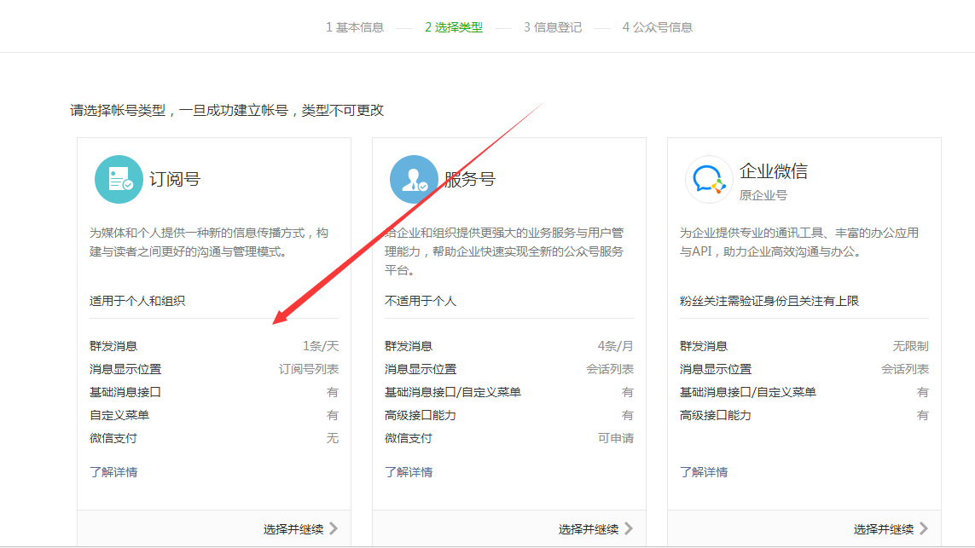The image size is (975, 548).
Task: Open 了解详情 link in 订阅号 card
Action: (113, 472)
